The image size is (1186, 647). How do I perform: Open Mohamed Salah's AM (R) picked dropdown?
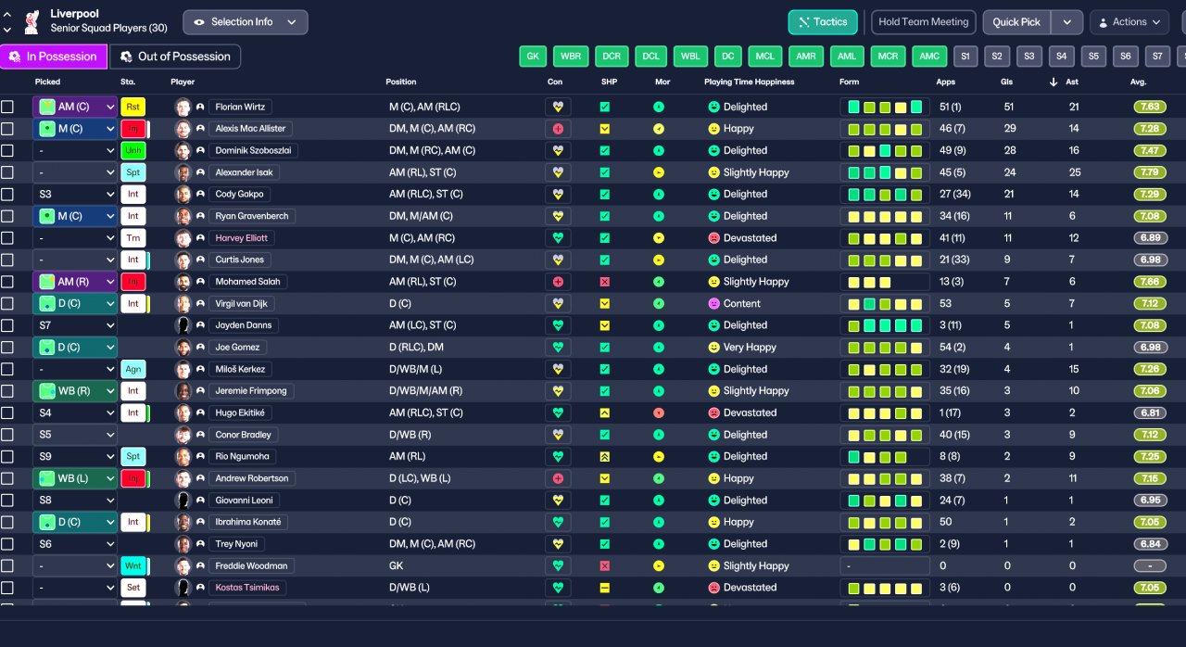75,282
